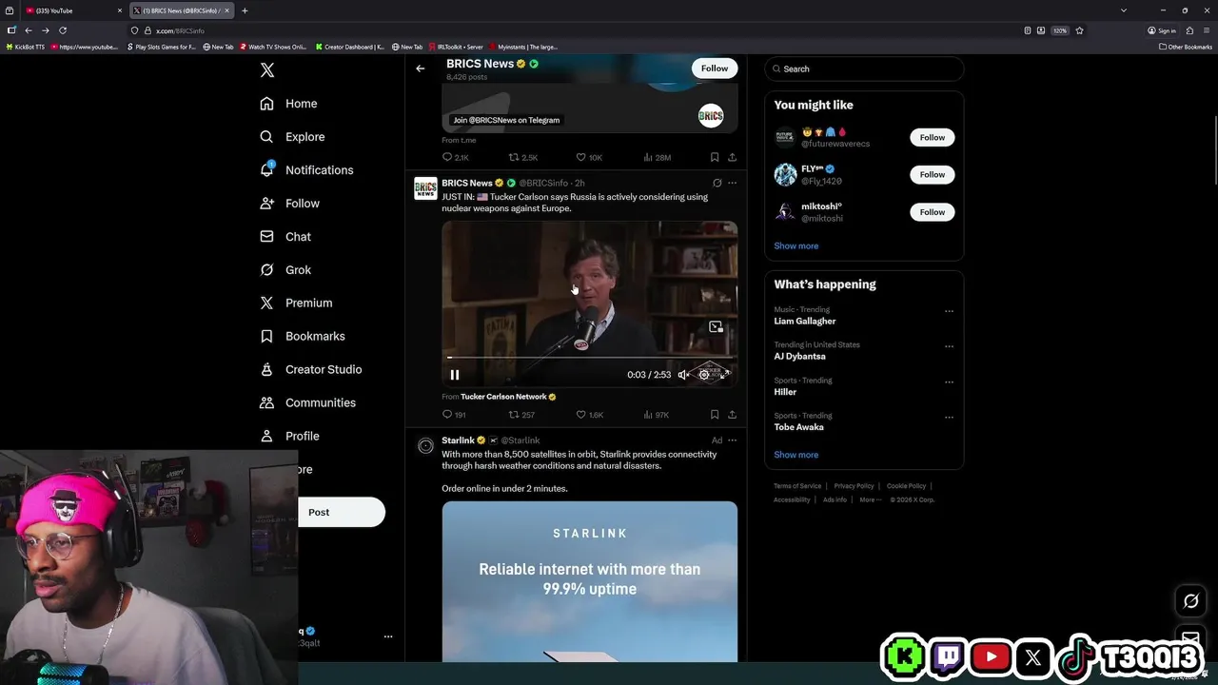Open Creator Studio in the sidebar
1218x685 pixels.
310,369
